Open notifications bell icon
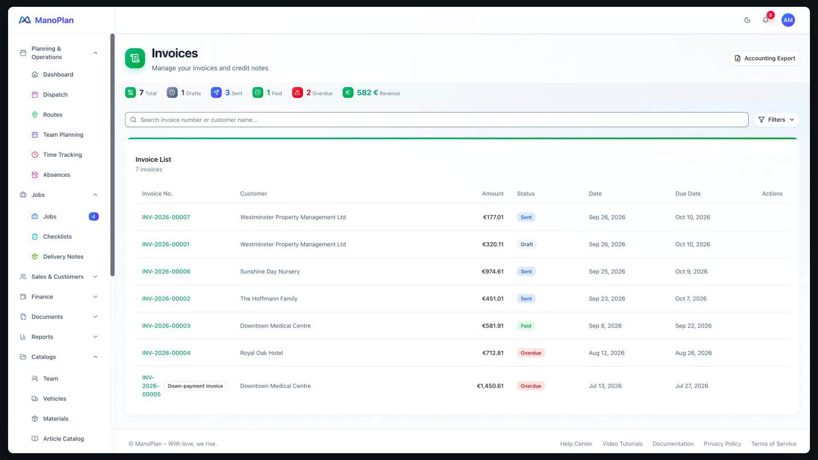The width and height of the screenshot is (818, 460). [x=766, y=20]
